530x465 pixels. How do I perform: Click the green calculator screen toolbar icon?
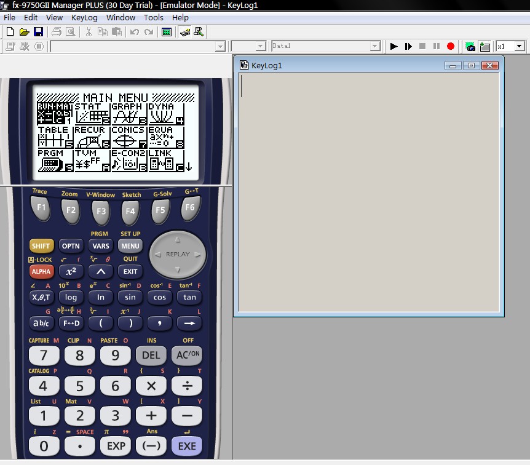click(167, 32)
